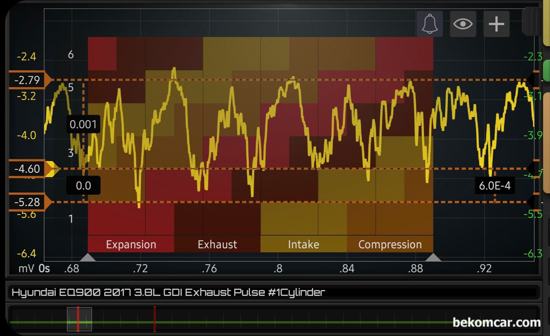
Task: Select the Intake phase label
Action: [x=303, y=244]
